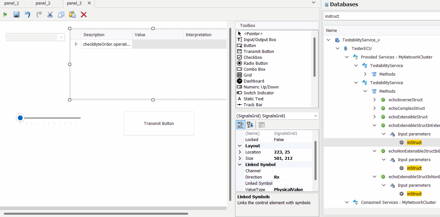Paste using the clipboard toolbar icon

point(72,14)
